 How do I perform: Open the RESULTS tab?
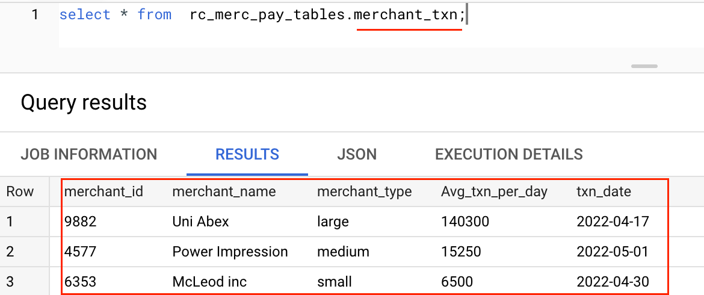tap(247, 155)
